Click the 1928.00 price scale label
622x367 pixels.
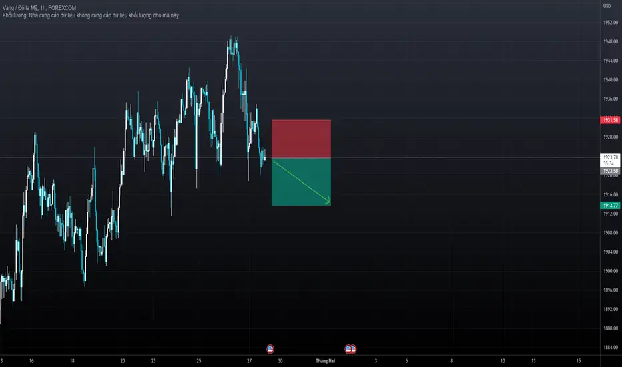[611, 137]
